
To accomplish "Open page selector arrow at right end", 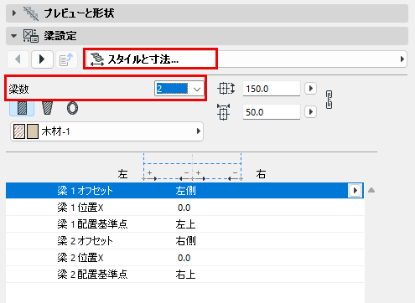I will tap(402, 59).
